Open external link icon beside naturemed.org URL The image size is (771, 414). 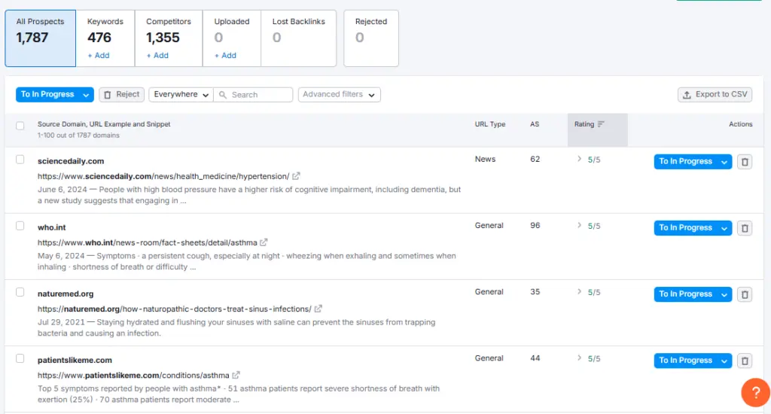(318, 309)
